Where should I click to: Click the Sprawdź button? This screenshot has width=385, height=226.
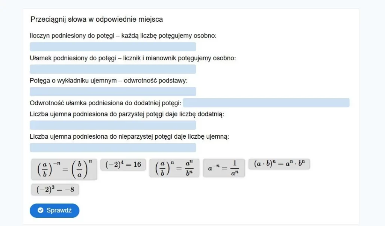pos(55,210)
